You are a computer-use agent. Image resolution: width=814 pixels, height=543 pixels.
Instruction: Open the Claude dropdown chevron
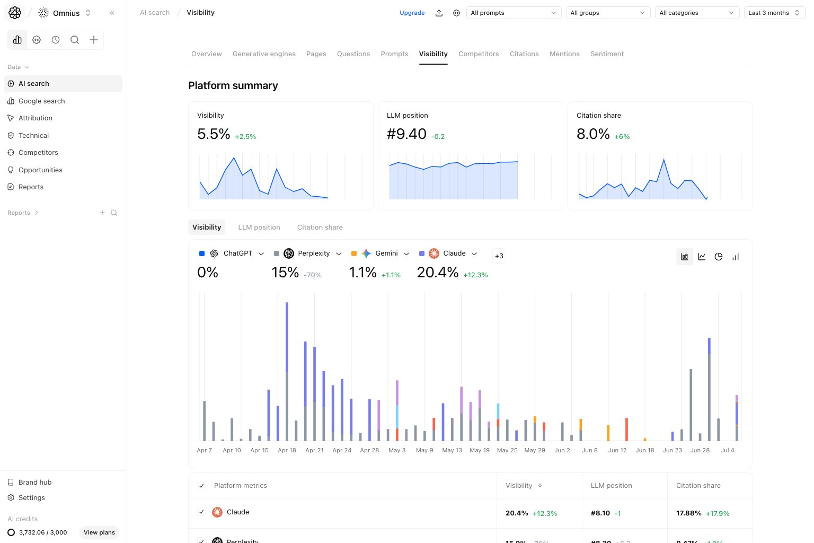coord(474,254)
